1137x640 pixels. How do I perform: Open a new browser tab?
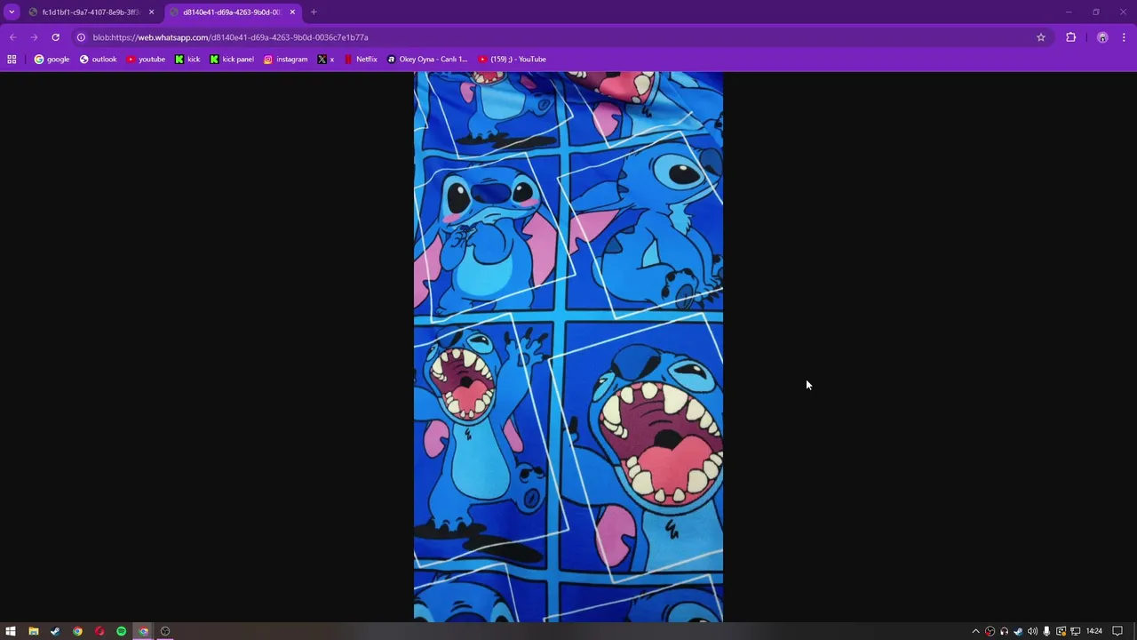pyautogui.click(x=314, y=12)
